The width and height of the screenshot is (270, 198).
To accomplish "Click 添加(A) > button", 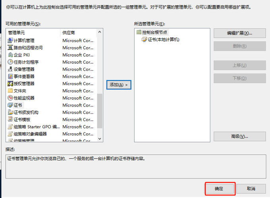I will point(119,85).
